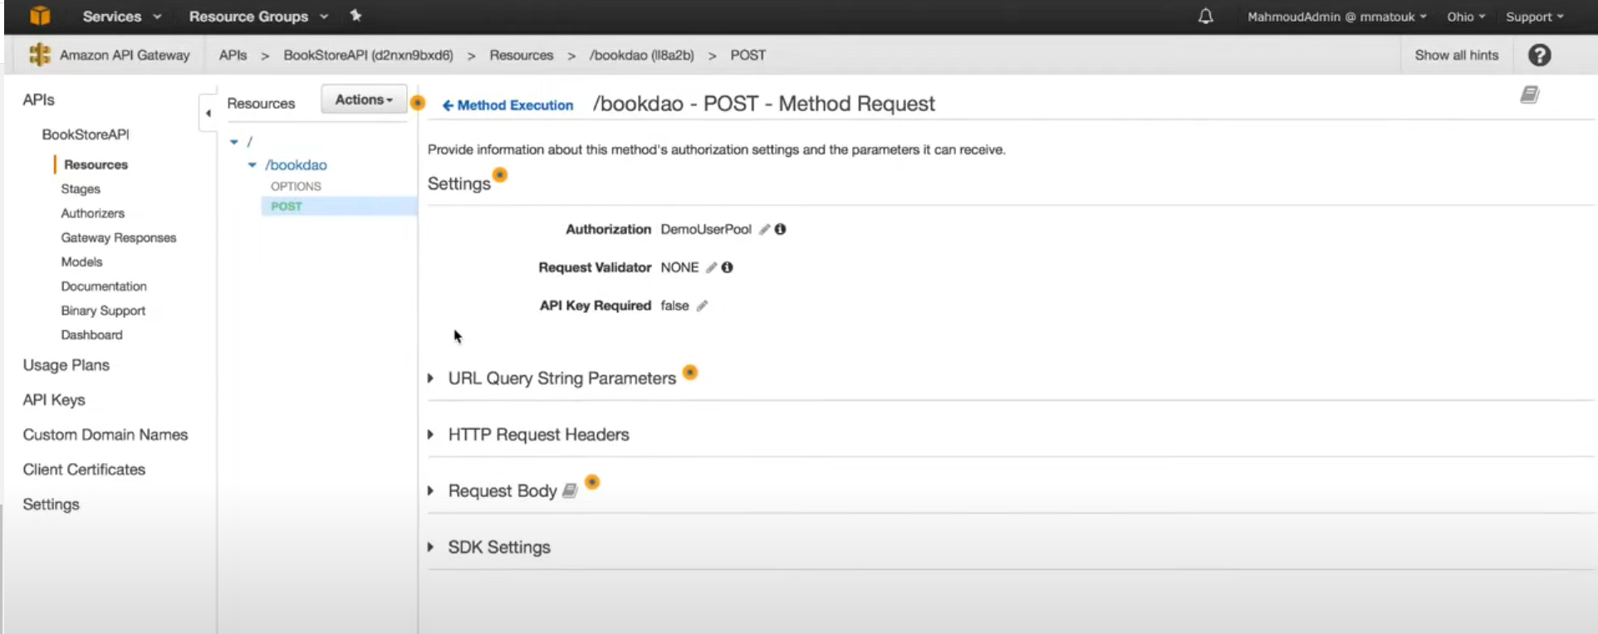The height and width of the screenshot is (634, 1598).
Task: Click the Amazon API Gateway title link
Action: 125,55
